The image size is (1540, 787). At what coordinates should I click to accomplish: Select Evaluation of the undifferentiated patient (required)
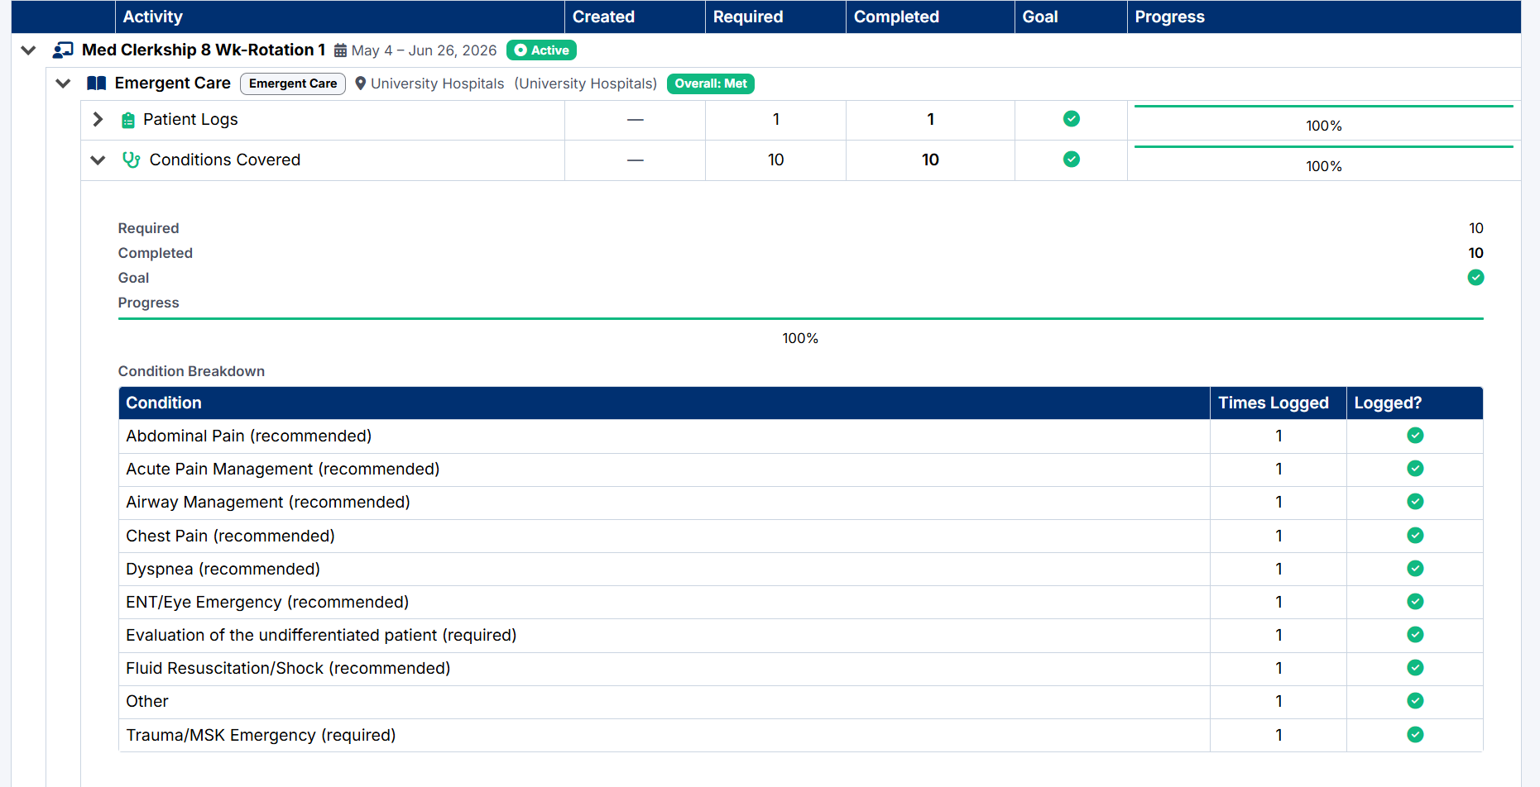tap(801, 636)
